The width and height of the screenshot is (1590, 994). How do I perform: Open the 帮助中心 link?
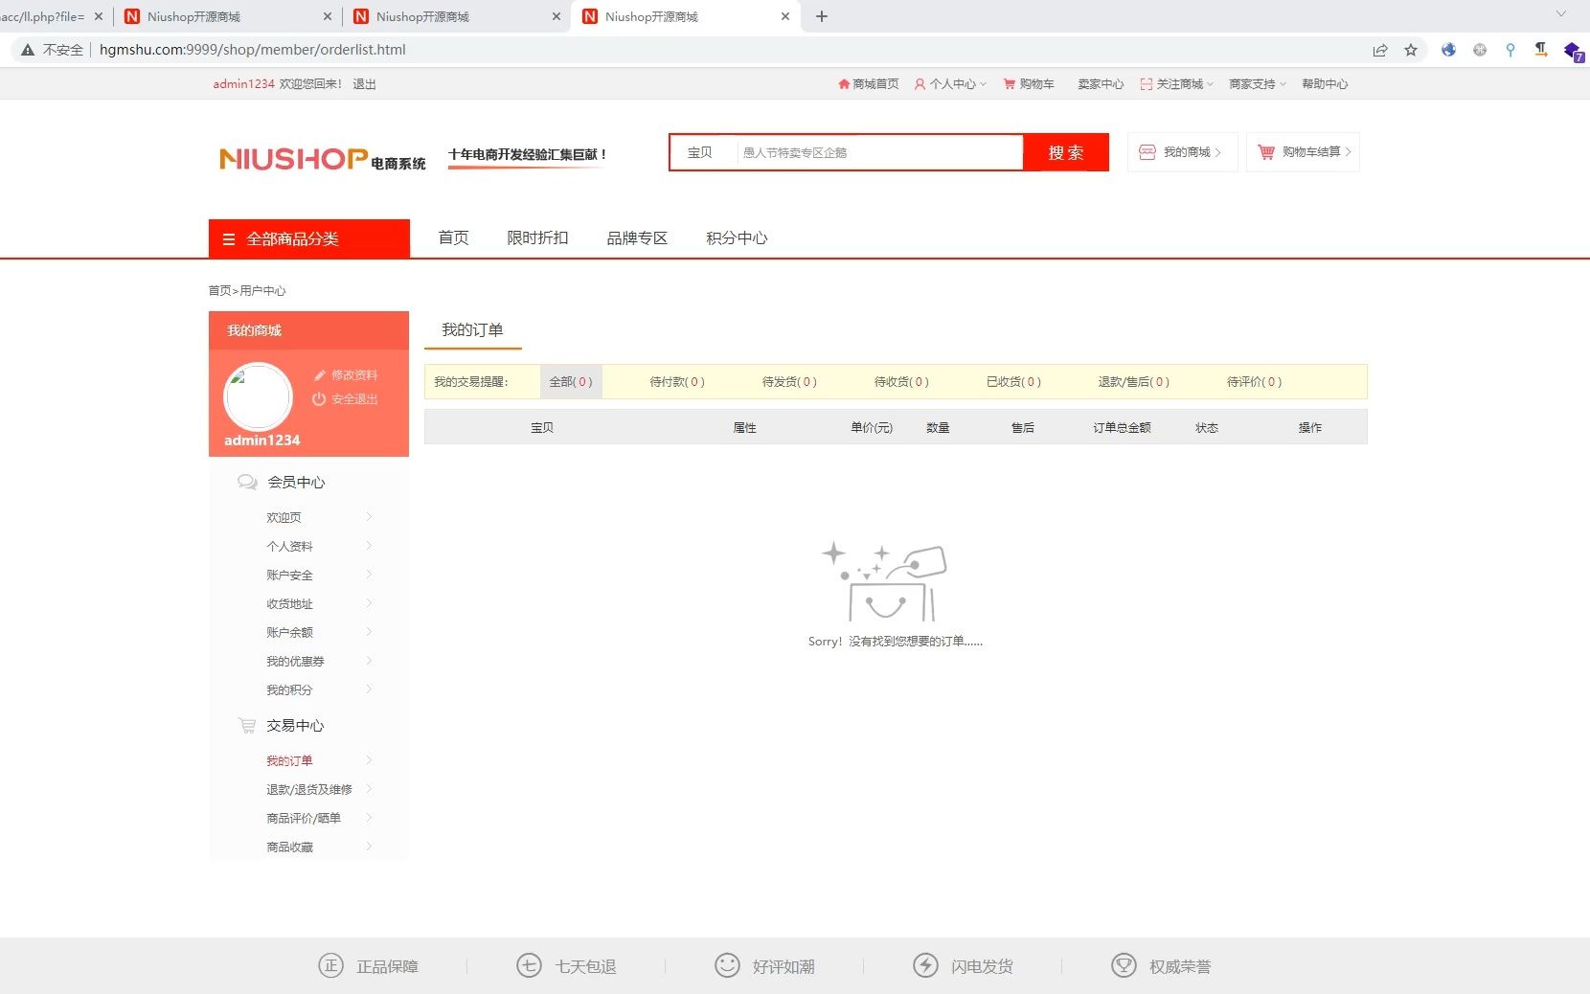tap(1325, 84)
